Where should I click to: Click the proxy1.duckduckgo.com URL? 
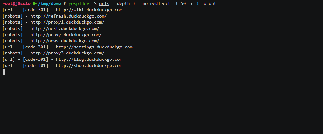point(67,22)
